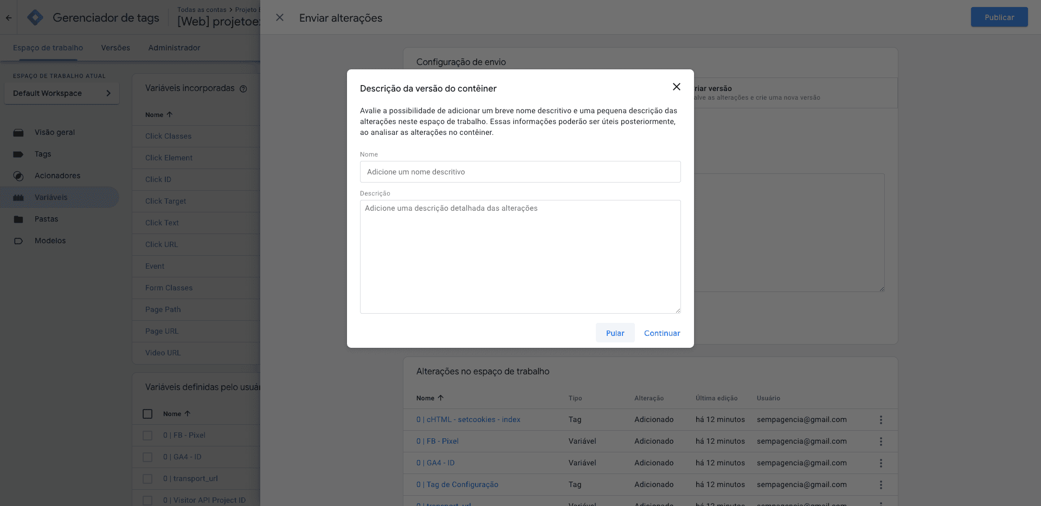Click help icon beside Variáveis incorporadas

(243, 89)
